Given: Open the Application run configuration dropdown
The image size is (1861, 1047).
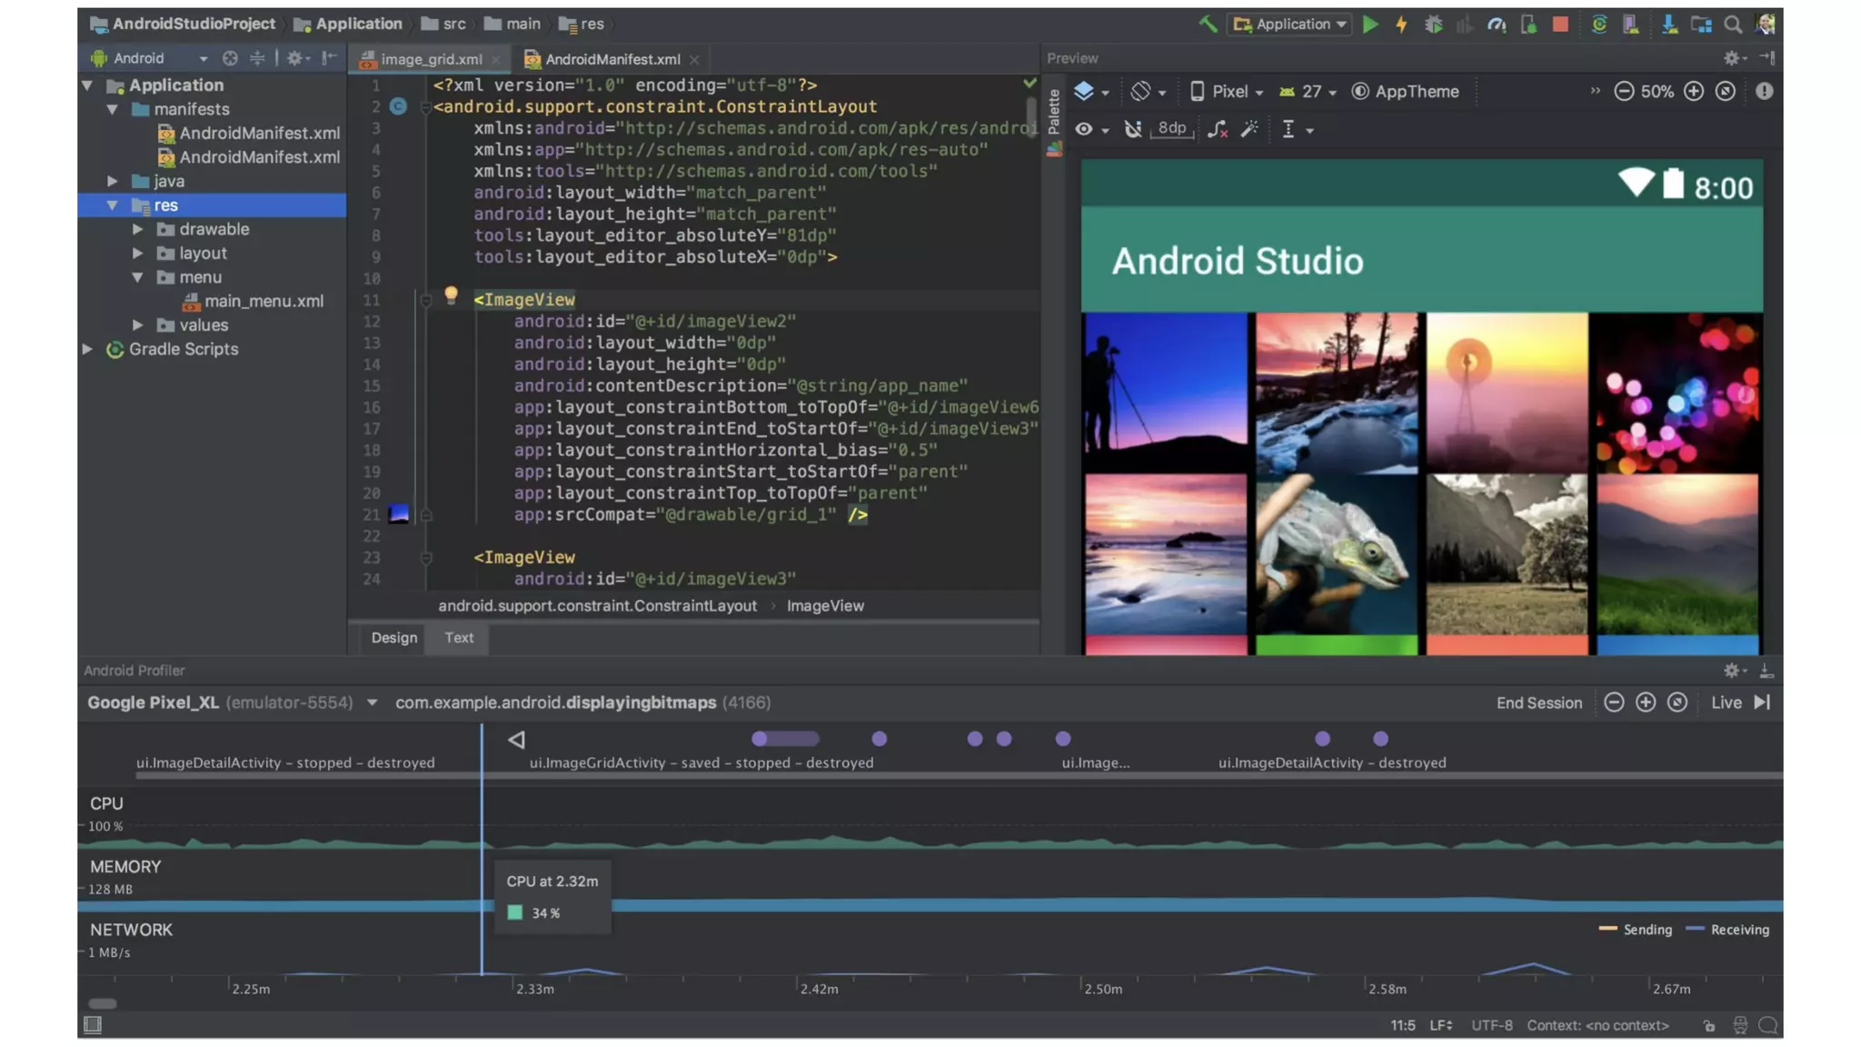Looking at the screenshot, I should point(1290,25).
